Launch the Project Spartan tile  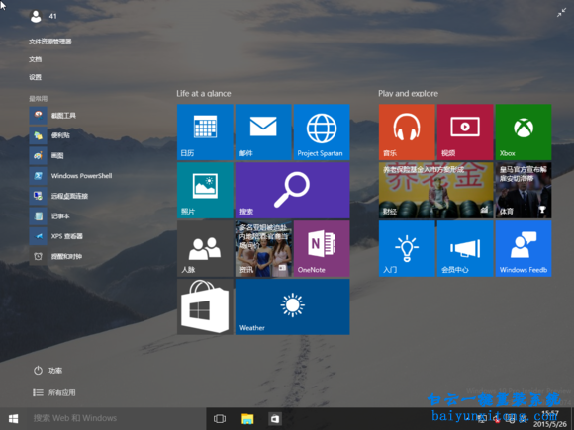point(322,132)
